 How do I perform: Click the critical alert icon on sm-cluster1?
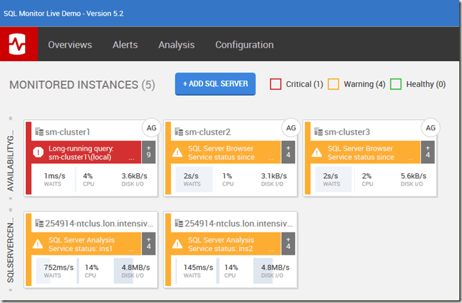pyautogui.click(x=38, y=152)
